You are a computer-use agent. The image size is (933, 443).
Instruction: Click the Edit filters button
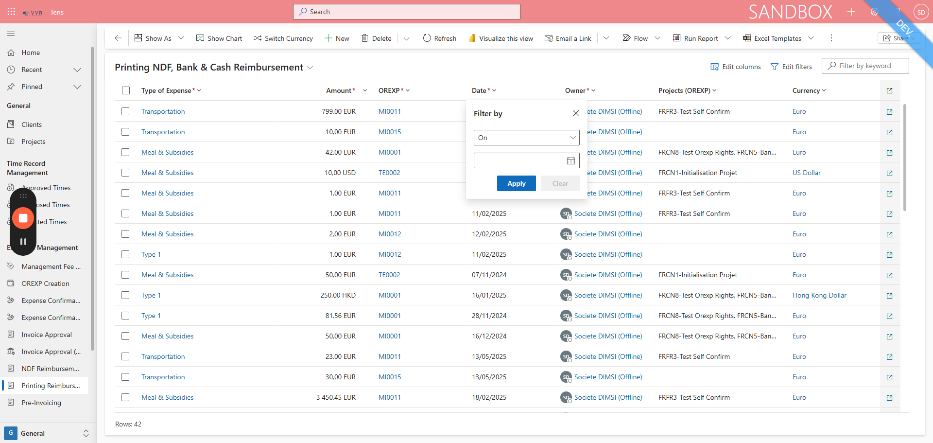click(792, 67)
